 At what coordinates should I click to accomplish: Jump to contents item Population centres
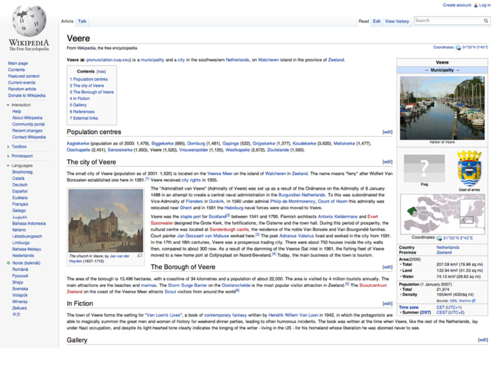(89, 80)
